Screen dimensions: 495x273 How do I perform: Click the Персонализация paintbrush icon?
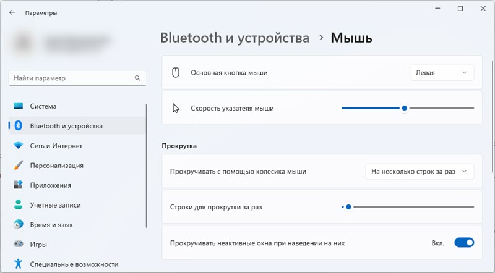pyautogui.click(x=18, y=166)
